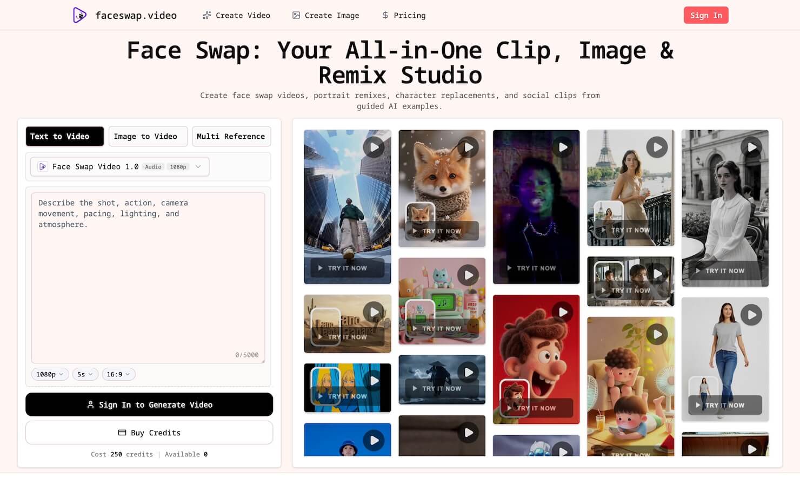Click Try It Now on black-and-white woman video
Screen dimensions: 800x486
point(725,271)
